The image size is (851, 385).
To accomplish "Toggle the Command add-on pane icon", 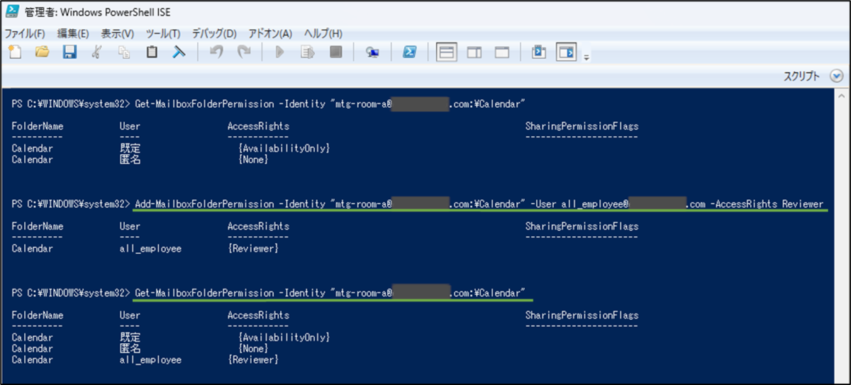I will 566,52.
